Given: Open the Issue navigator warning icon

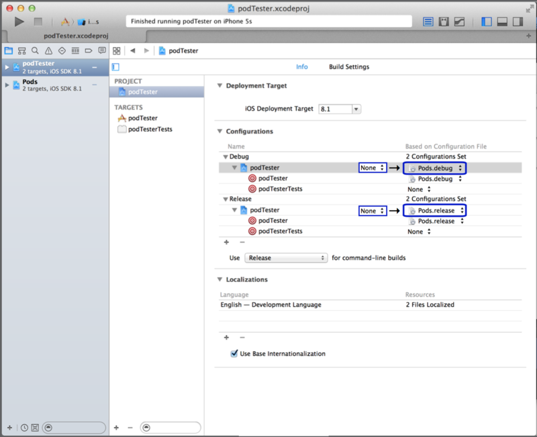Looking at the screenshot, I should (x=48, y=51).
